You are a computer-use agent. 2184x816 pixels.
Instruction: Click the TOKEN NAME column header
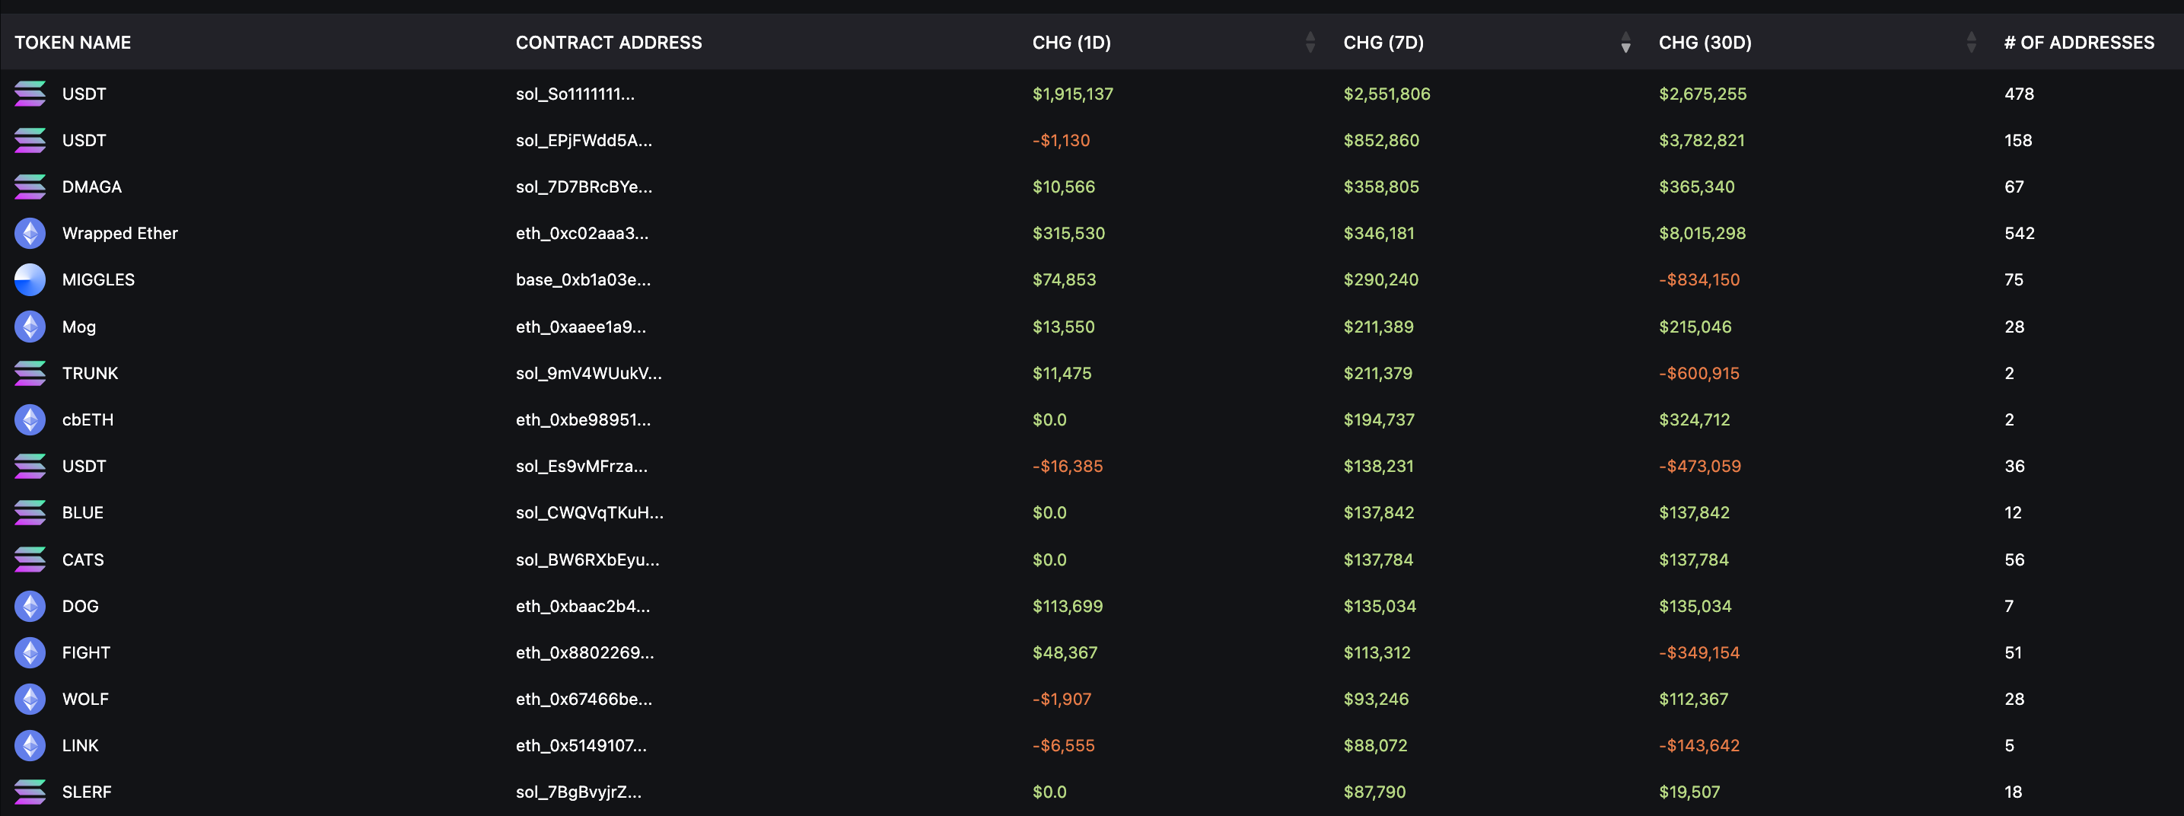click(73, 43)
